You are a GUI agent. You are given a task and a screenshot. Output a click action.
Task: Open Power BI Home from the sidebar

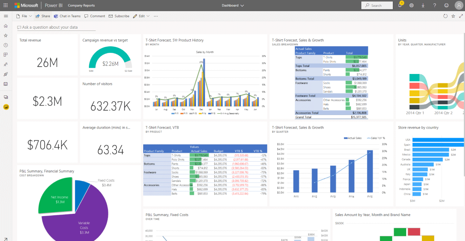point(6,26)
